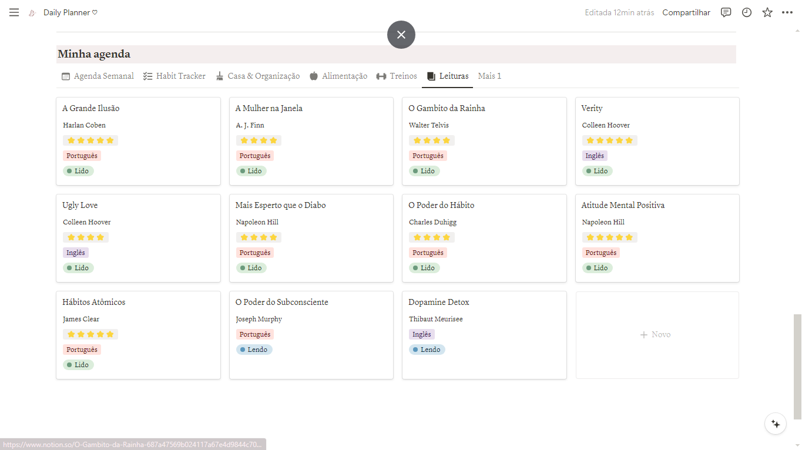Select the Leituras tab label
Viewport: 802px width, 450px height.
click(454, 76)
